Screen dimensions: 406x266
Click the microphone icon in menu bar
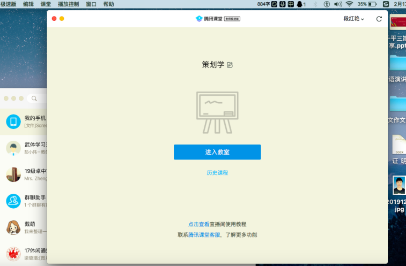coord(282,4)
